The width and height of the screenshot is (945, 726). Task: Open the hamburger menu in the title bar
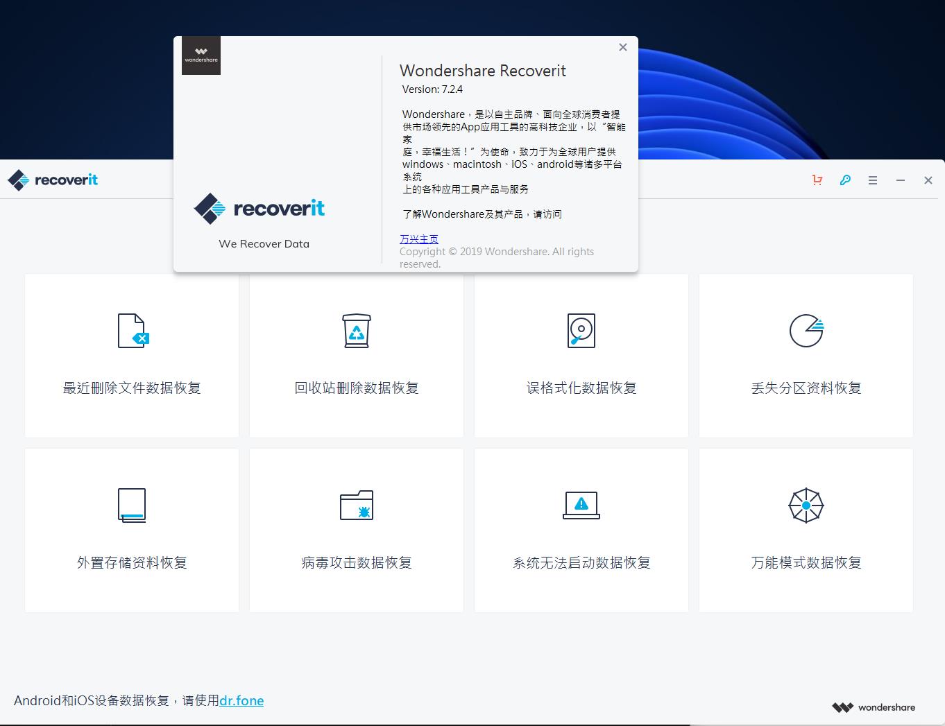[x=873, y=180]
